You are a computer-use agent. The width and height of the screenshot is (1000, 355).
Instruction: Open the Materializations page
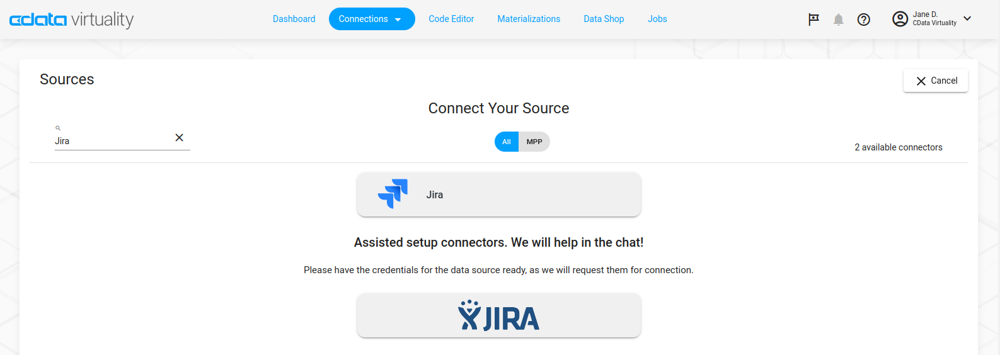[x=529, y=19]
